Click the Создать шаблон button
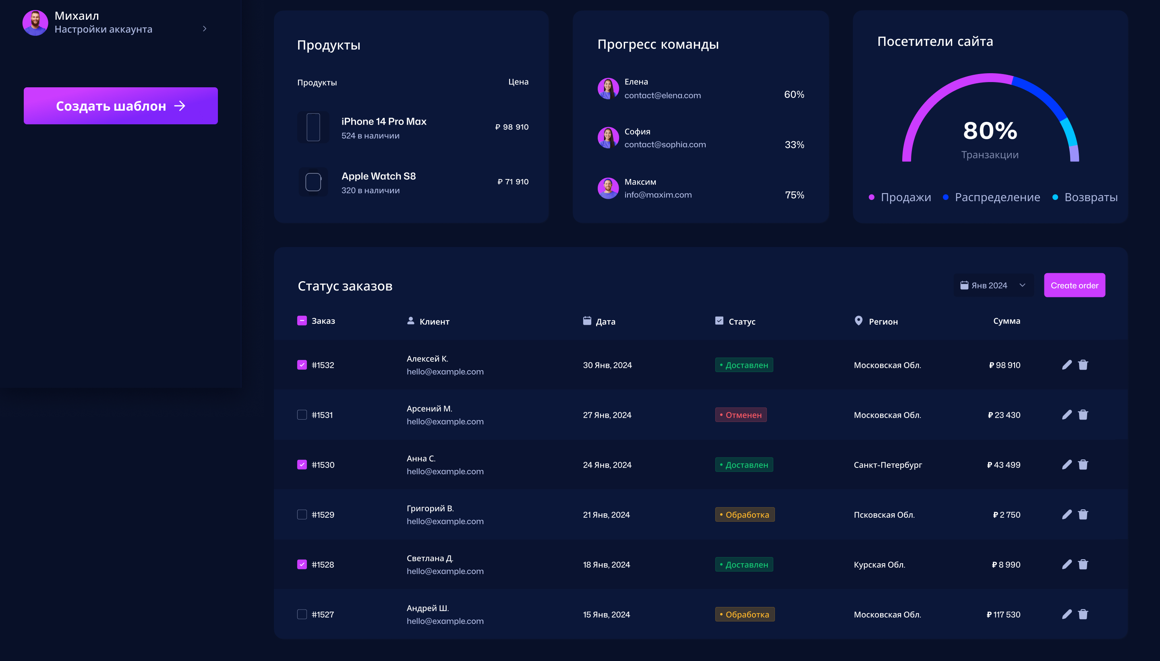 (120, 106)
